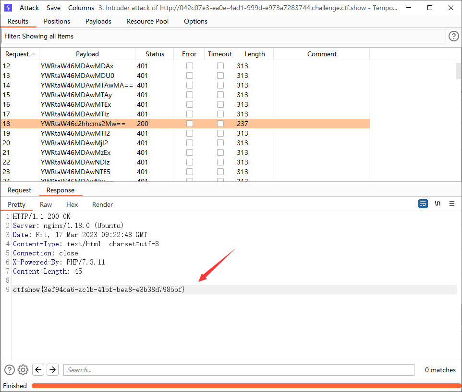Sort by Status column header

(x=155, y=54)
